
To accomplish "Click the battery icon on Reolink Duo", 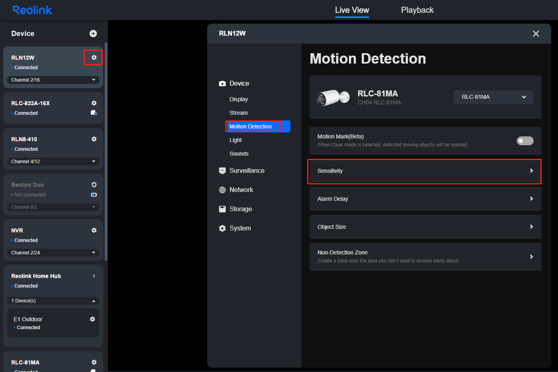I will [x=94, y=195].
